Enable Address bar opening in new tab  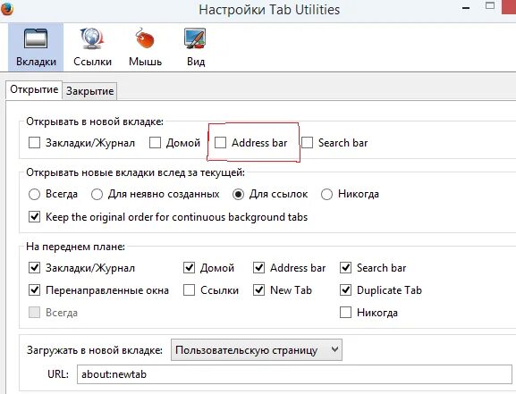[220, 143]
